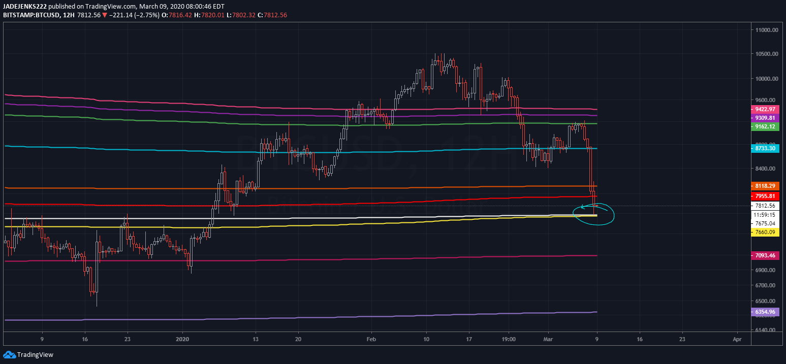Click the 6900.00 price axis tick
This screenshot has height=364, width=786.
tap(766, 270)
